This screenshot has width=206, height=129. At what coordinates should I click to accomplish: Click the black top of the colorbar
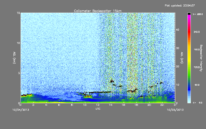[189, 14]
